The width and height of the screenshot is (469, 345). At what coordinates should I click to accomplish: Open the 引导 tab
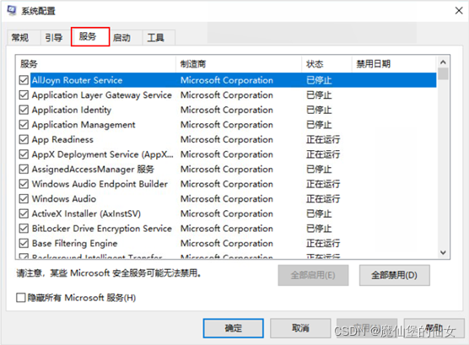click(55, 38)
